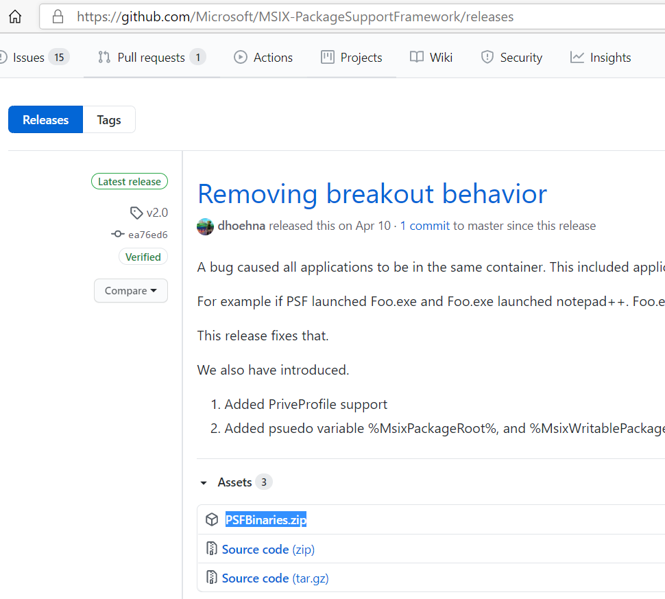Click the Security shield icon

(x=487, y=57)
